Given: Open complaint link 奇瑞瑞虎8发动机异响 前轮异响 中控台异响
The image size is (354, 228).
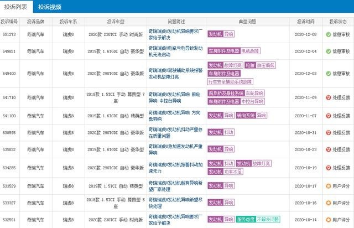Looking at the screenshot, I should click(x=175, y=97).
